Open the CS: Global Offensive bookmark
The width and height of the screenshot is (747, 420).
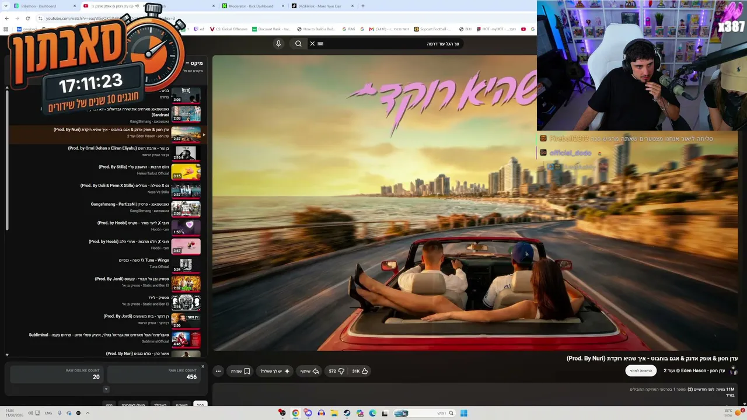[x=228, y=29]
